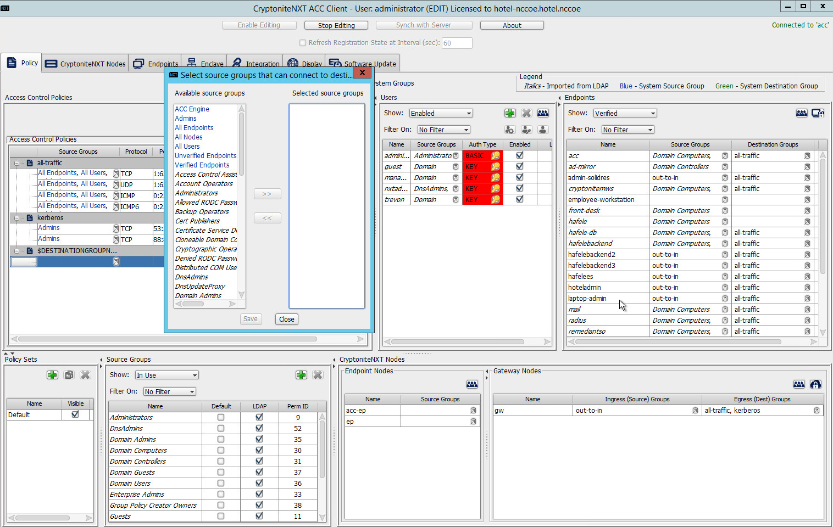
Task: Toggle Enabled checkbox for trevon user
Action: tap(520, 199)
